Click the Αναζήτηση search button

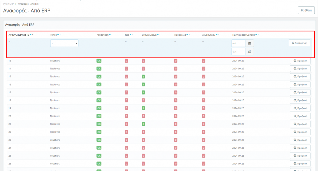click(x=300, y=43)
